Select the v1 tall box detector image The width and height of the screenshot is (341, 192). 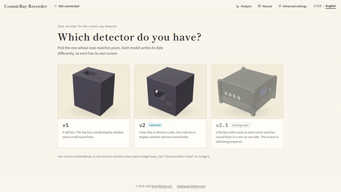click(x=94, y=92)
